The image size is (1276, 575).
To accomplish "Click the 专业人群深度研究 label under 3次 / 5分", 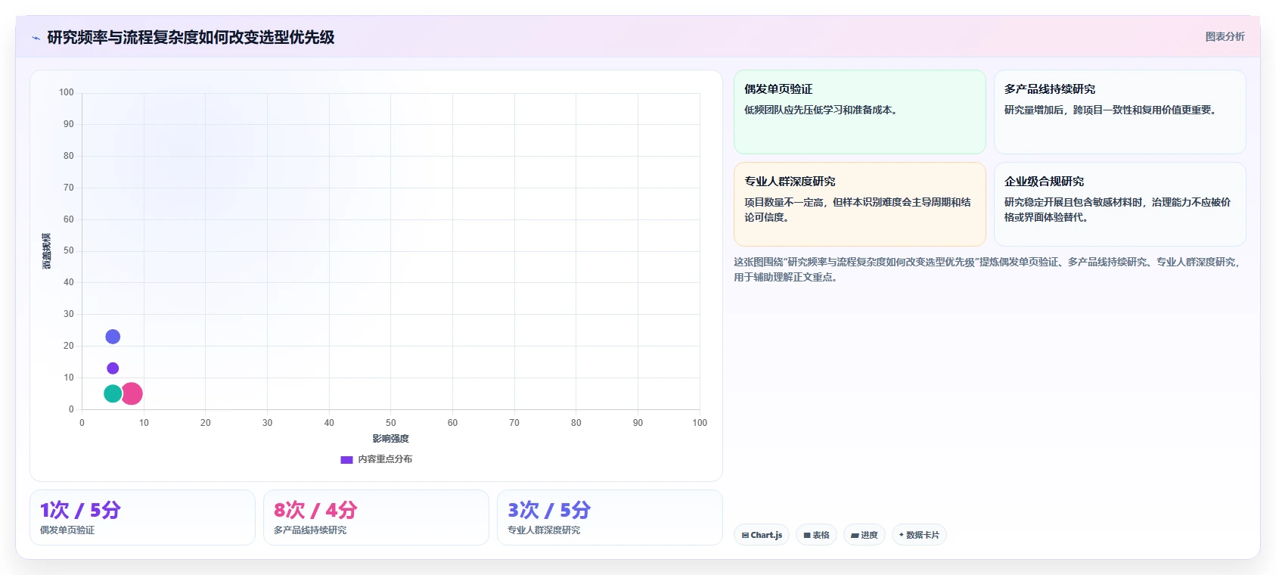I will 544,530.
